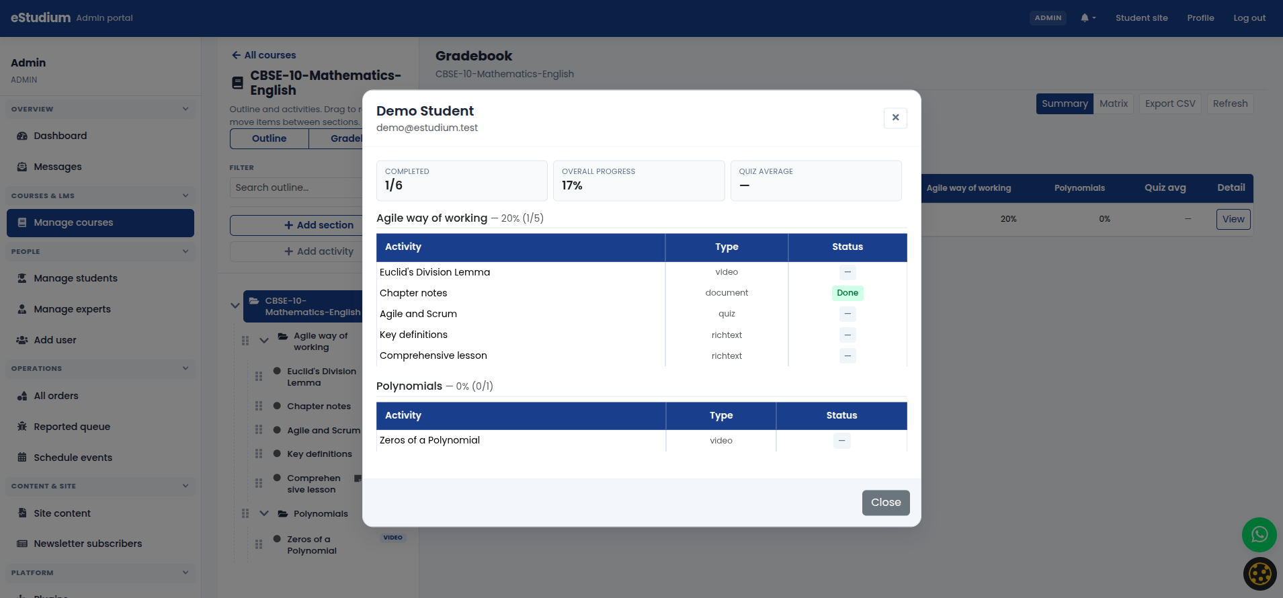The image size is (1283, 598).
Task: Click the Export CSV button
Action: (x=1170, y=103)
